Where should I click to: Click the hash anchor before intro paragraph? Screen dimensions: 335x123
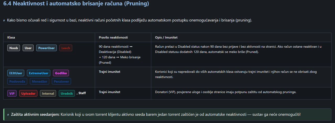click(4, 20)
